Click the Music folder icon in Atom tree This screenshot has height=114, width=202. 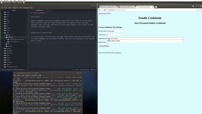click(x=5, y=55)
